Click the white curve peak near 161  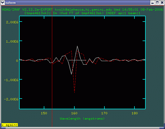[77, 46]
